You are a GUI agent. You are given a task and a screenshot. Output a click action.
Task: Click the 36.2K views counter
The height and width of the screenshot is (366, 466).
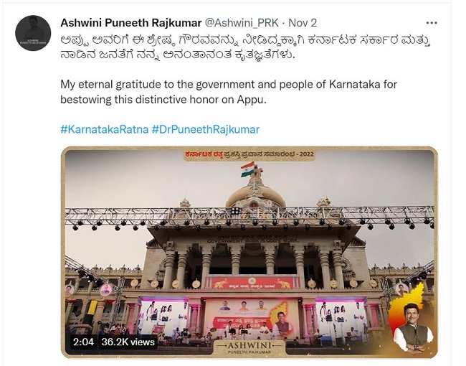click(x=128, y=342)
